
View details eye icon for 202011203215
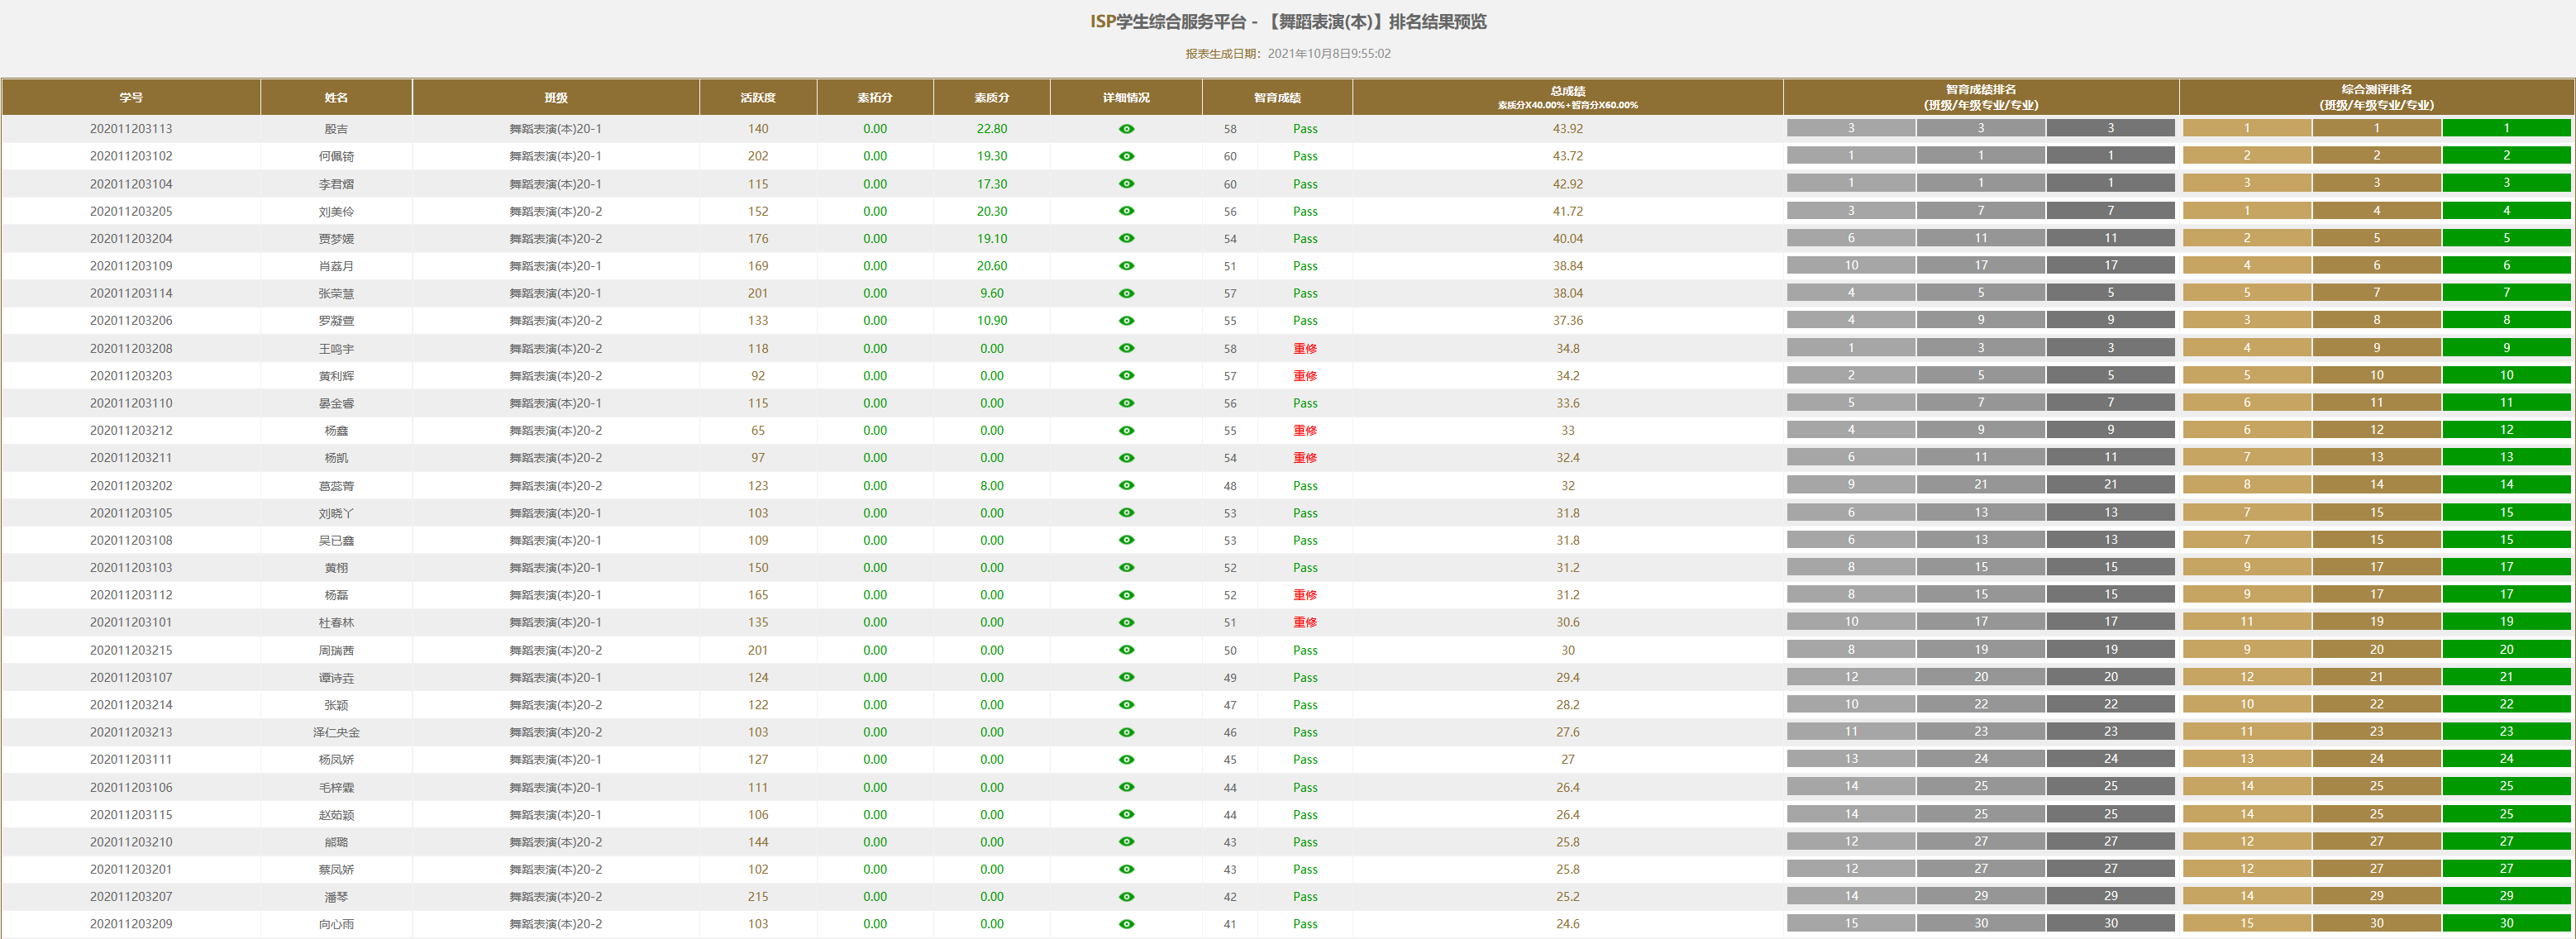coord(1126,650)
